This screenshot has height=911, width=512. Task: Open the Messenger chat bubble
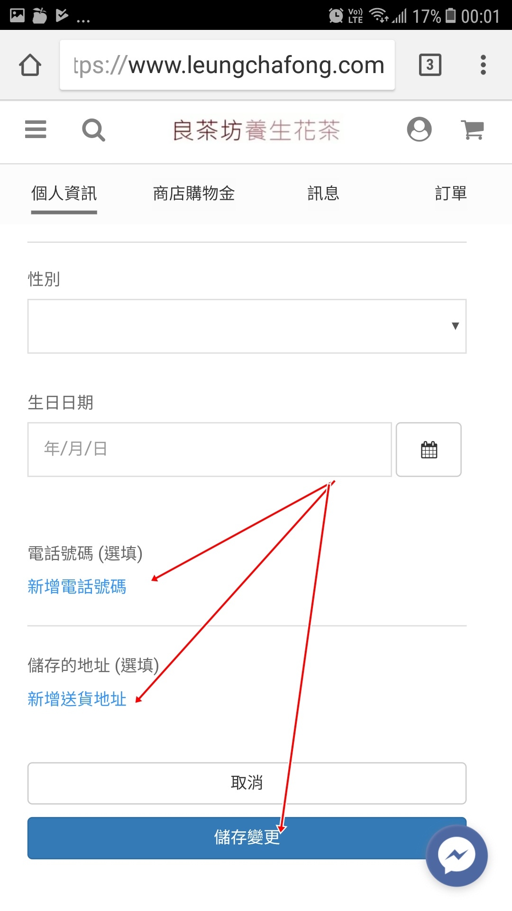click(x=457, y=855)
